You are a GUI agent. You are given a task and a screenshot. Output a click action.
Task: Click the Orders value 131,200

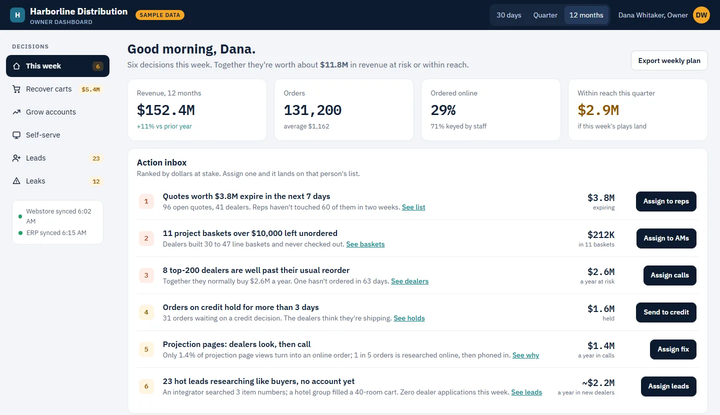tap(313, 110)
